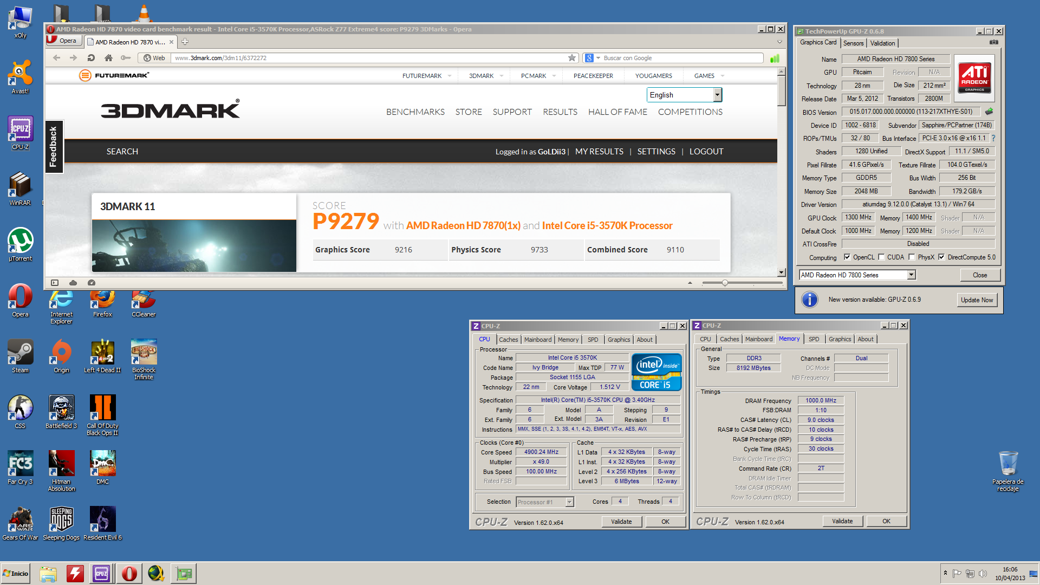1040x585 pixels.
Task: Click the HALL OF FAME link
Action: point(617,112)
